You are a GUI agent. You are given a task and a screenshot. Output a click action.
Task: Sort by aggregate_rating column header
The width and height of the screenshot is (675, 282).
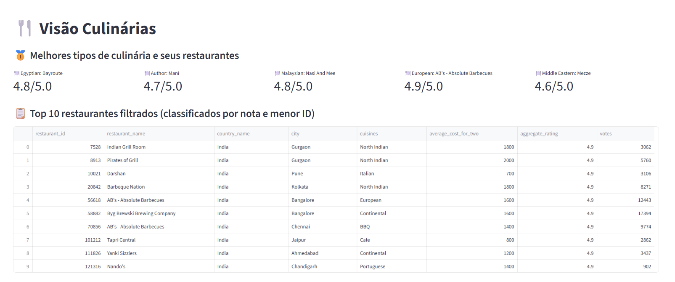[557, 133]
